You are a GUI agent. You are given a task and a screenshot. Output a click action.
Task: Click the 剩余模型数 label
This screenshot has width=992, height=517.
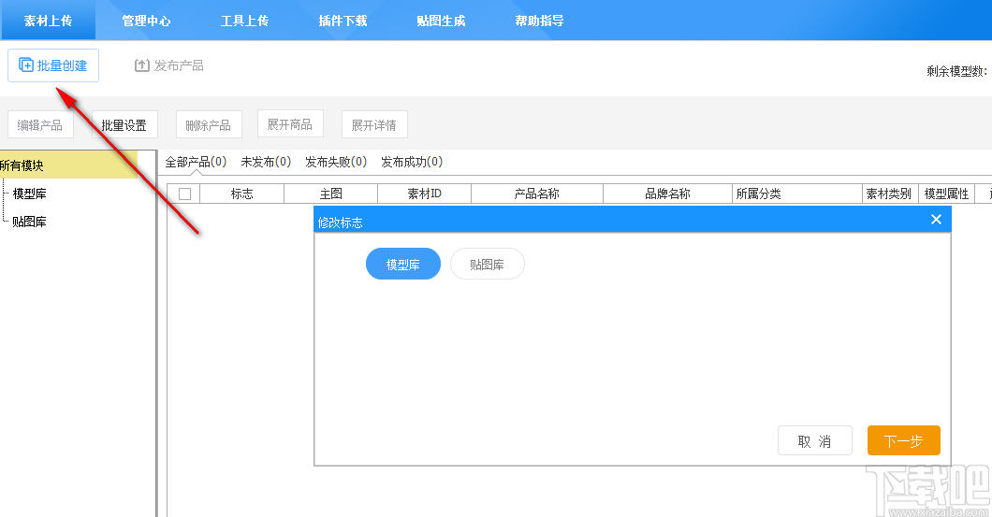click(957, 71)
